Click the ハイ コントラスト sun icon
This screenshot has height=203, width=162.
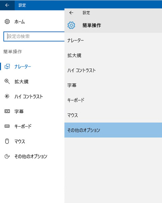(x=7, y=96)
